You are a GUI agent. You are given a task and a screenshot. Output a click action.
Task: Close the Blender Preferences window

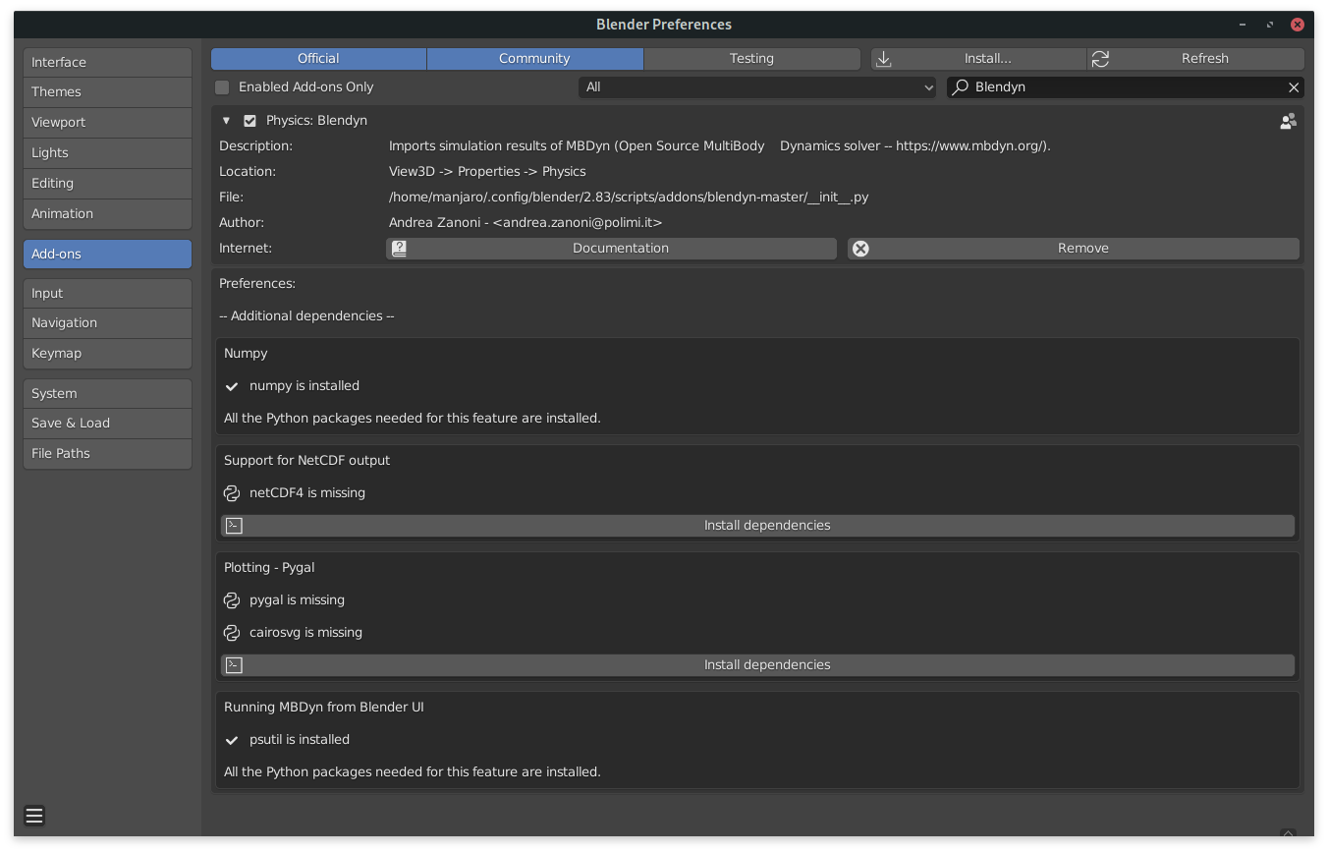pyautogui.click(x=1299, y=25)
